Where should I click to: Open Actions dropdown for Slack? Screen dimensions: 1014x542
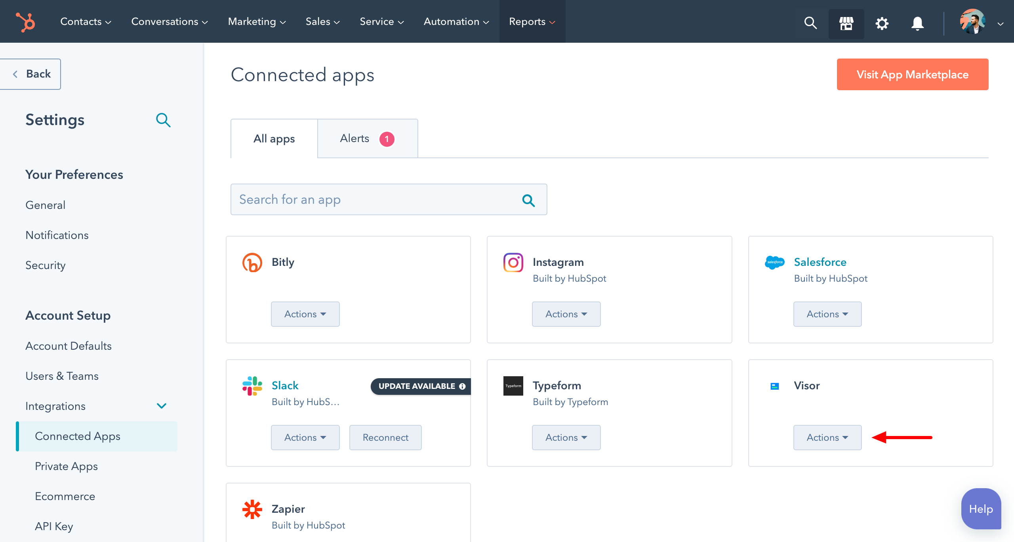point(305,438)
